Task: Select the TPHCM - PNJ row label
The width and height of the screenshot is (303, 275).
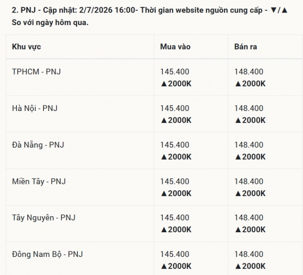Action: (36, 72)
